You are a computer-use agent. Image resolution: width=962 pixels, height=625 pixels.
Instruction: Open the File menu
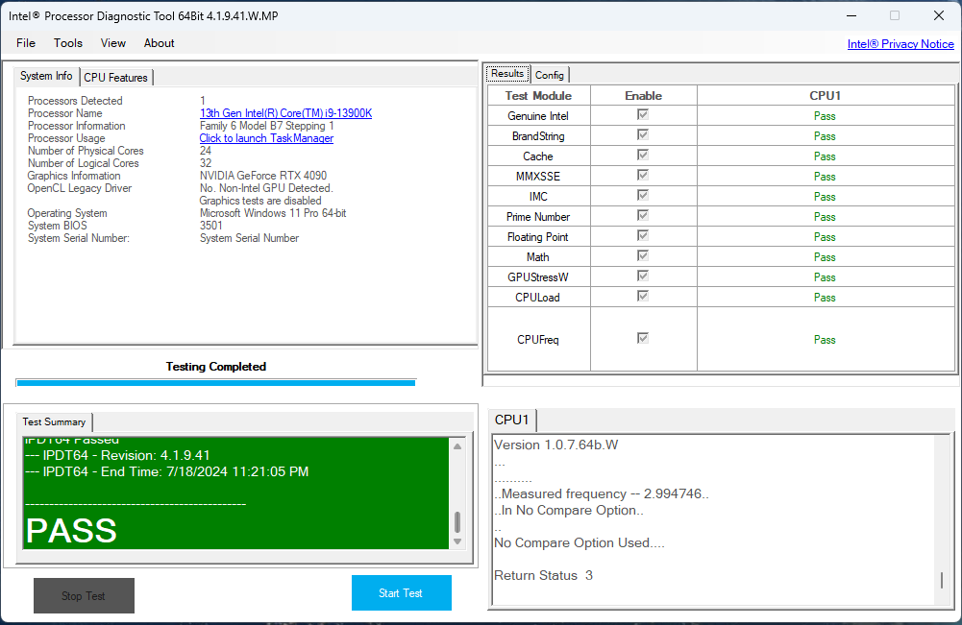point(26,43)
